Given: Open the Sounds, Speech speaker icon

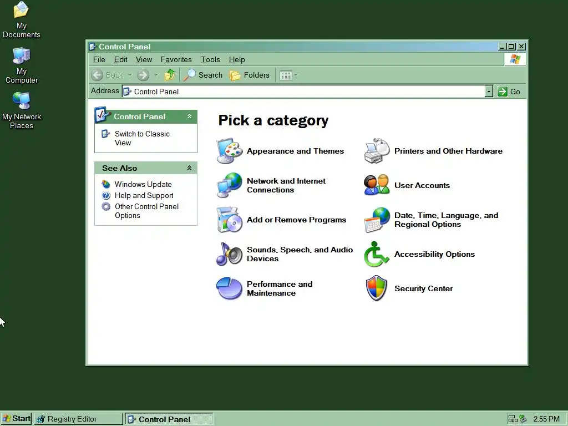Looking at the screenshot, I should pyautogui.click(x=229, y=254).
